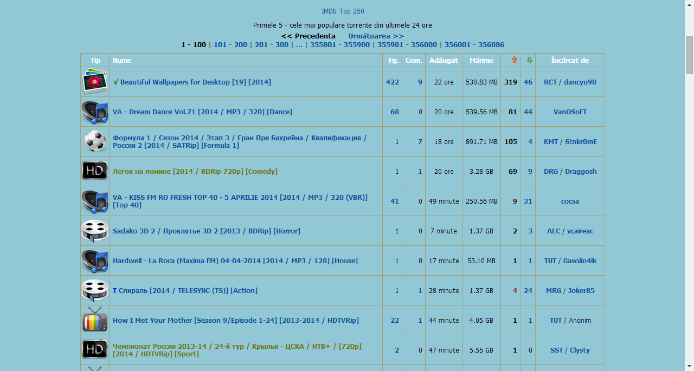Open How I Met Your Mother Season 9 torrent

(x=236, y=320)
